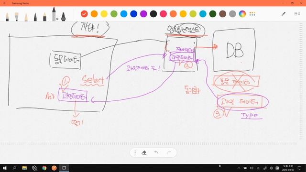Open taskbar search magnifier

pyautogui.click(x=14, y=168)
